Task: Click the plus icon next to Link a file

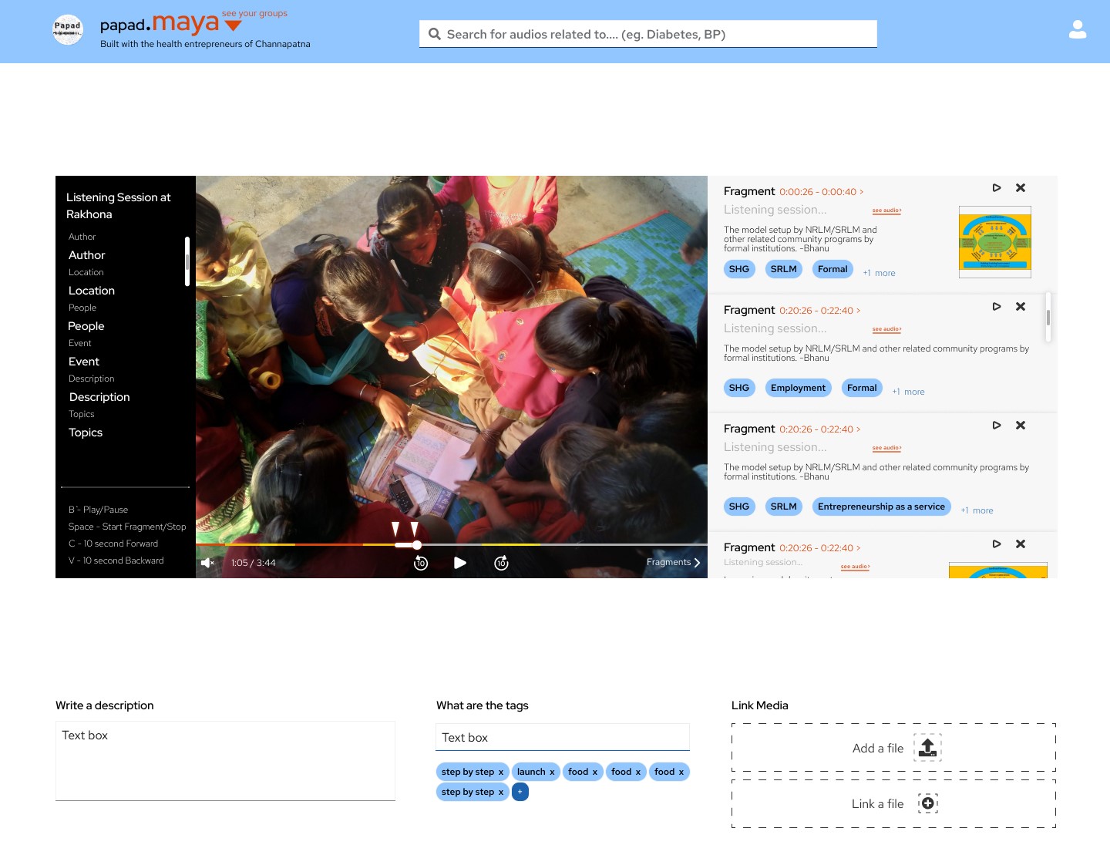Action: tap(927, 803)
